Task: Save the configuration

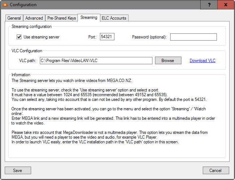Action: [x=18, y=171]
